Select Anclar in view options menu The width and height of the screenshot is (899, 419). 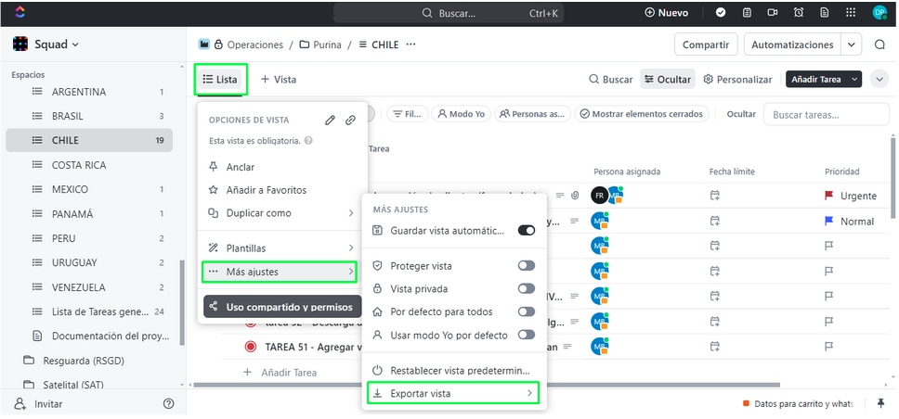[x=241, y=167]
